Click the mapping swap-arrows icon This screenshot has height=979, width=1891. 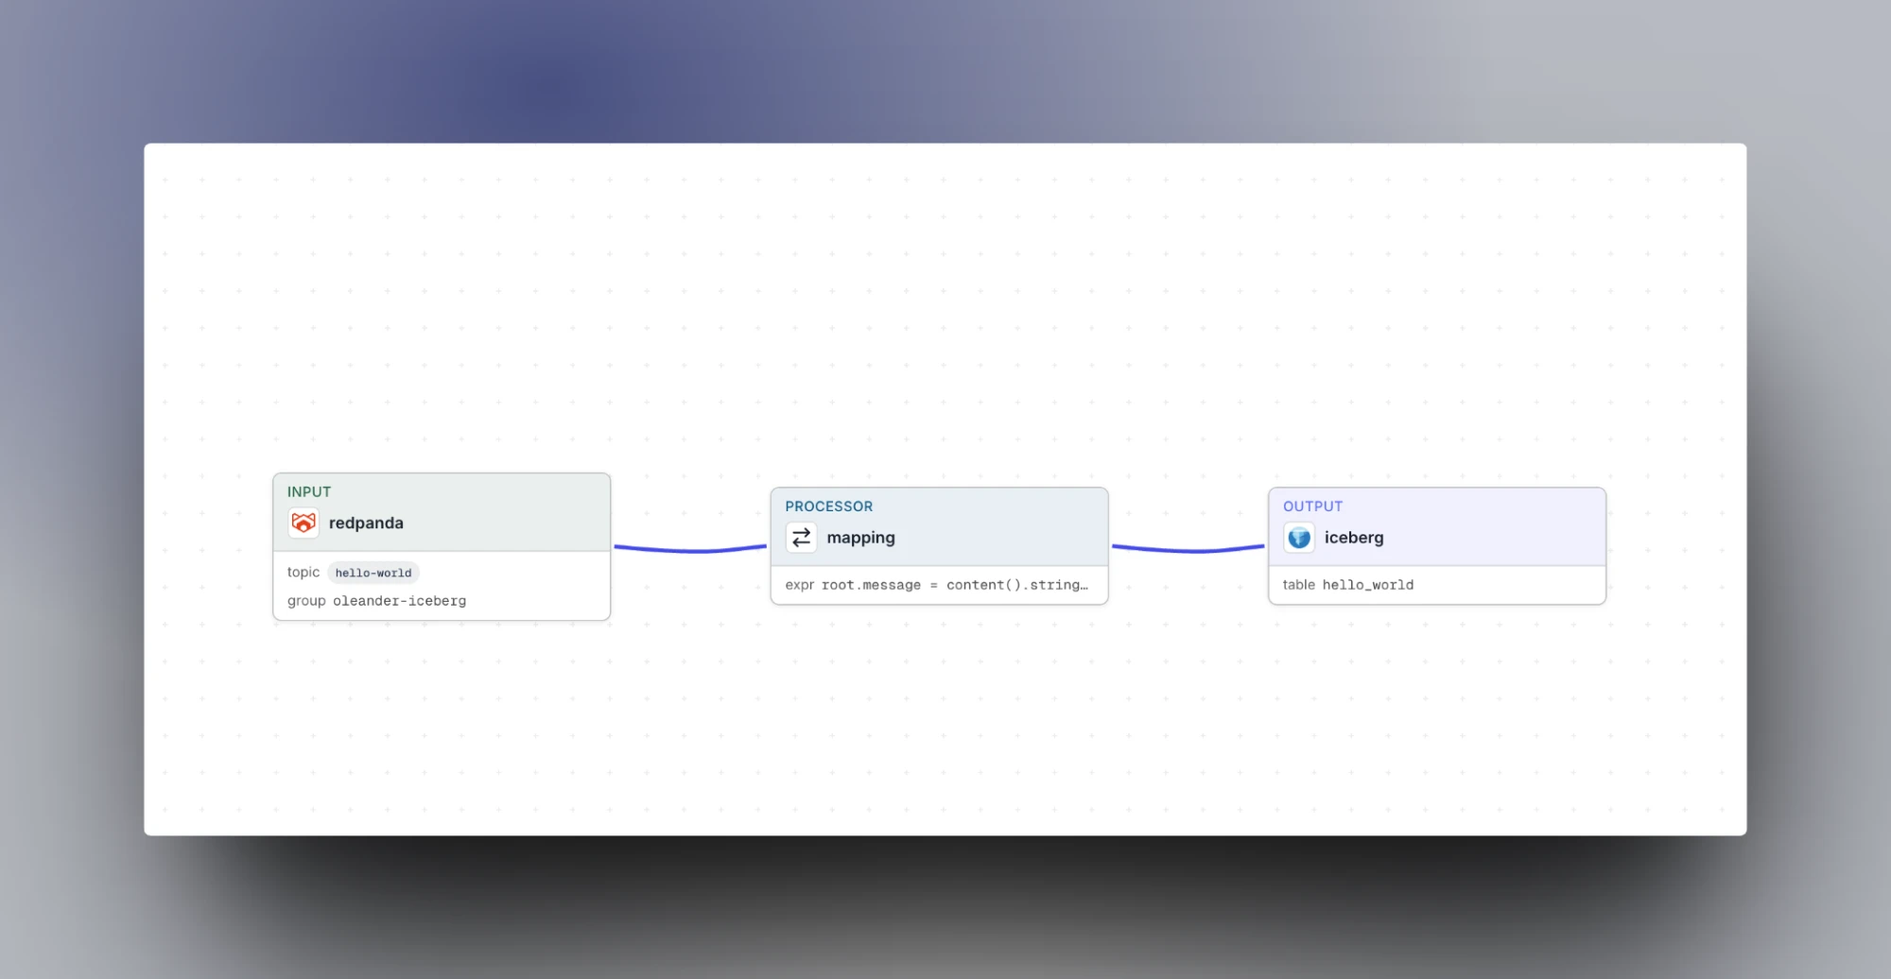click(x=801, y=538)
